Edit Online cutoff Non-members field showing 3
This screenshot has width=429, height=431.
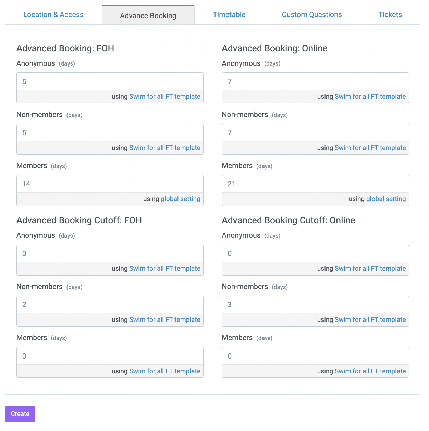[315, 305]
